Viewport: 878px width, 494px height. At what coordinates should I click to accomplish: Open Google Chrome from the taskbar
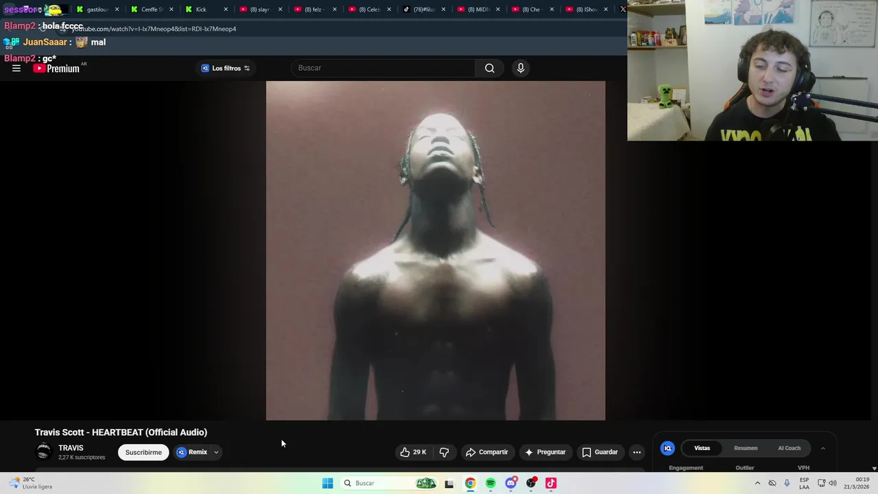click(x=470, y=483)
